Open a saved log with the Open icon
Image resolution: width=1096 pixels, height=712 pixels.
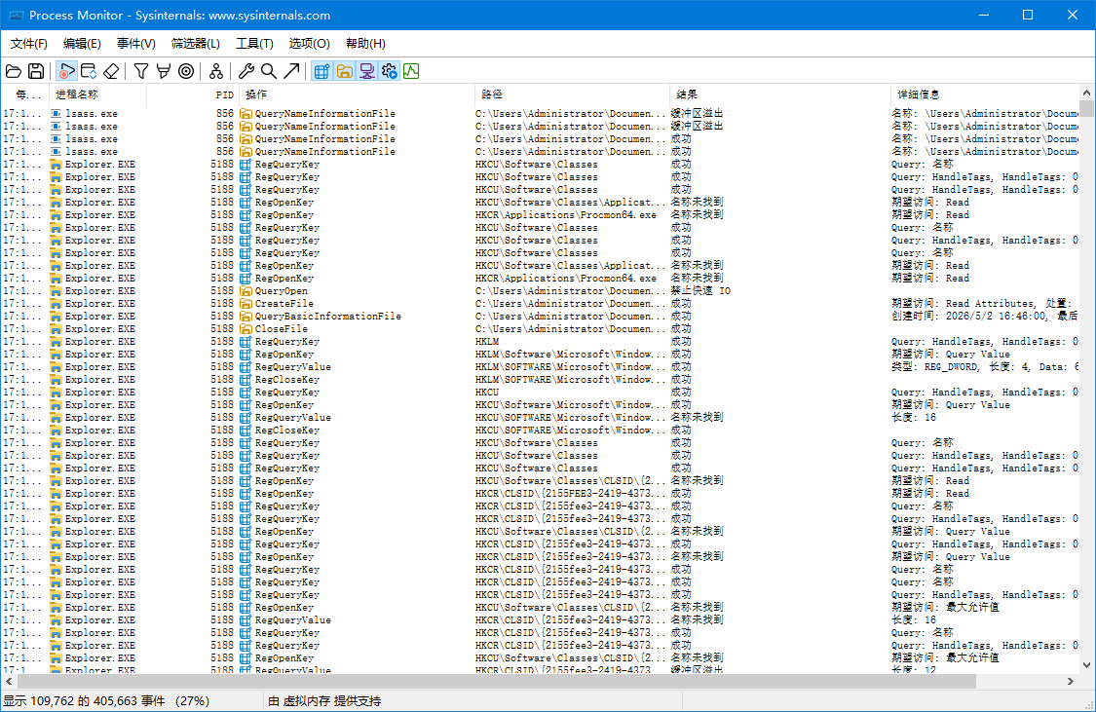(x=14, y=71)
